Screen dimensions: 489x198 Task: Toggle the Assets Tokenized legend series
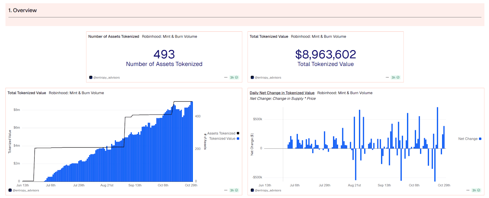point(221,133)
